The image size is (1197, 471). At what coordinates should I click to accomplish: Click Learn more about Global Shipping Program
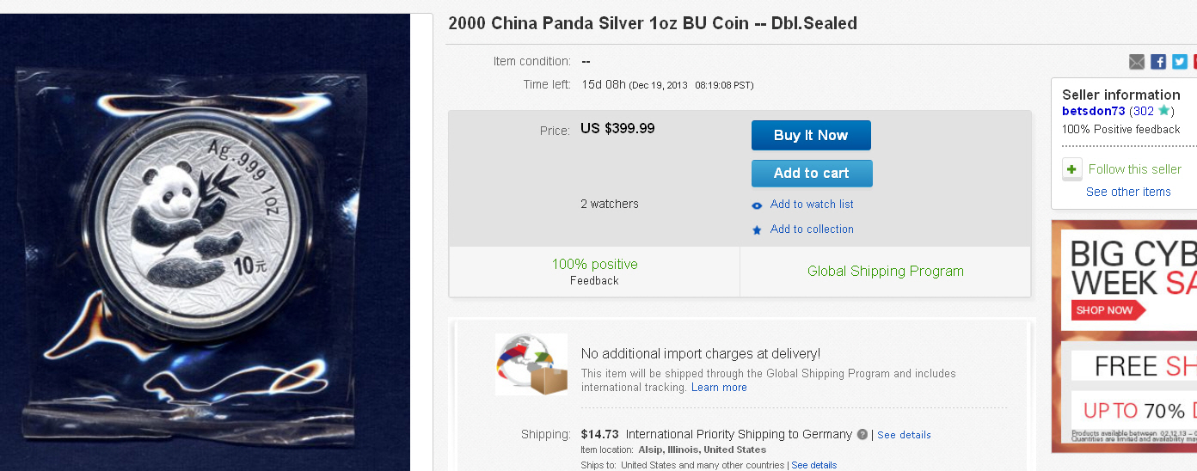(x=719, y=388)
